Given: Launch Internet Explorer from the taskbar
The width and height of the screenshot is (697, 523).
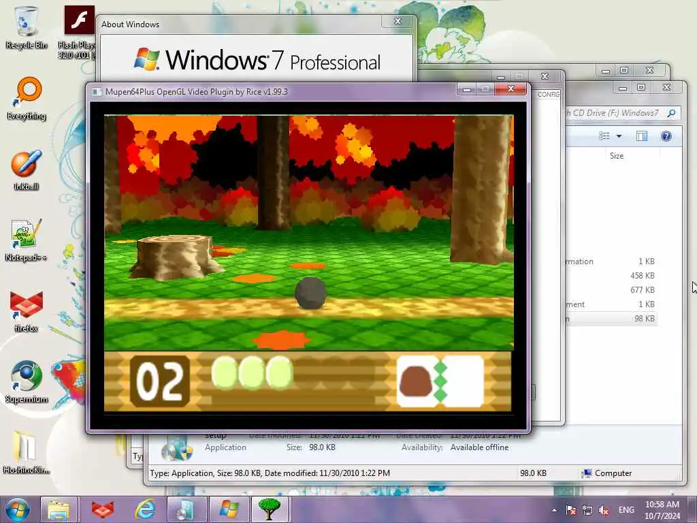Looking at the screenshot, I should [146, 509].
